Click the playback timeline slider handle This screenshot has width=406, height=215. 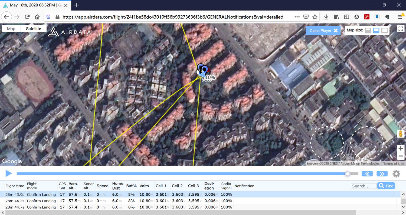(x=348, y=174)
